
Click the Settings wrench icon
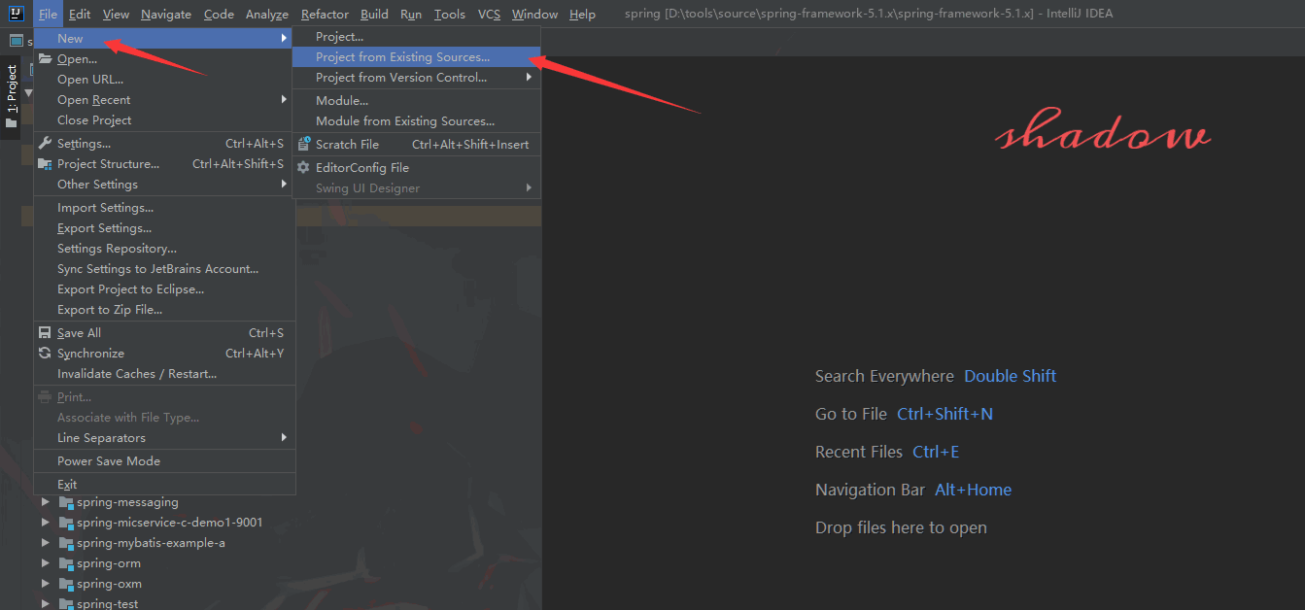[x=45, y=143]
